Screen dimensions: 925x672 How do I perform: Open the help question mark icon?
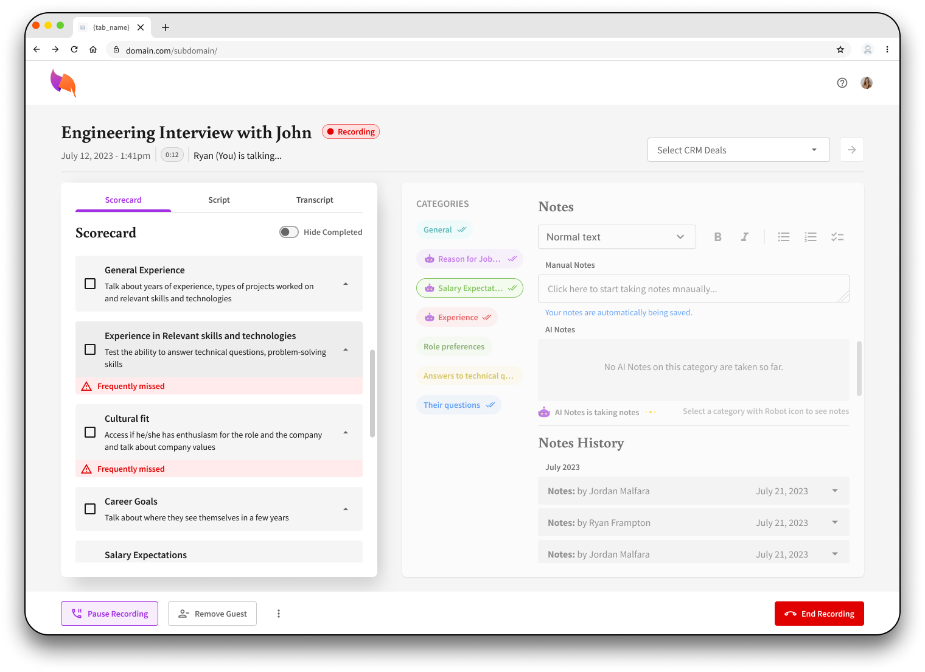click(x=842, y=83)
